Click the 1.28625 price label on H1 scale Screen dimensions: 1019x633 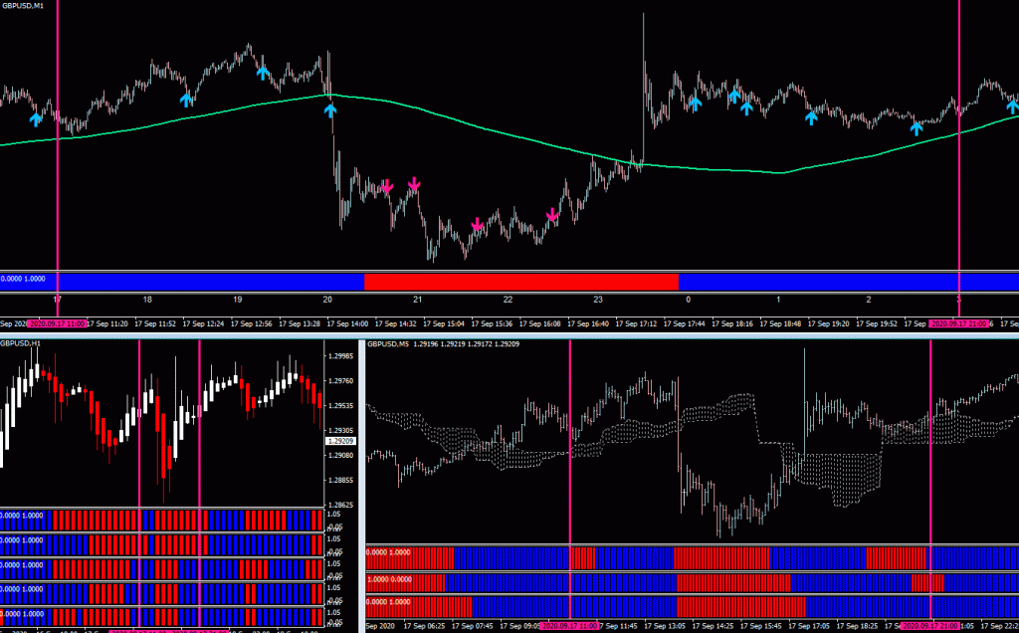(x=341, y=505)
